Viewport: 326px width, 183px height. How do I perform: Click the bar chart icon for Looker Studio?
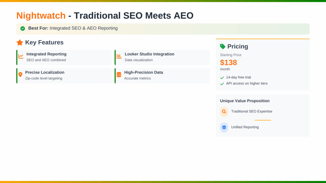coord(119,57)
